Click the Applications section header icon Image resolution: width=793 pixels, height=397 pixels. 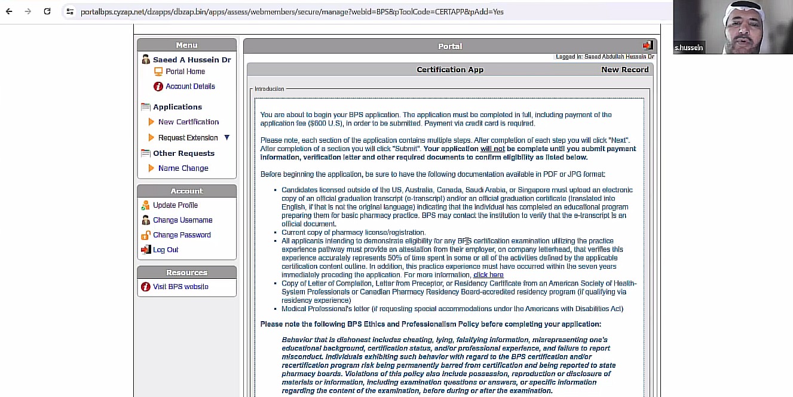[x=145, y=107]
